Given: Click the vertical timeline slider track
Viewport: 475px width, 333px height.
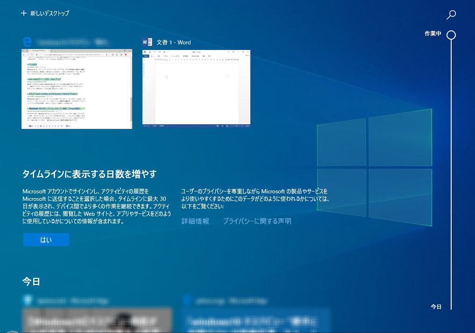Looking at the screenshot, I should coord(451,174).
